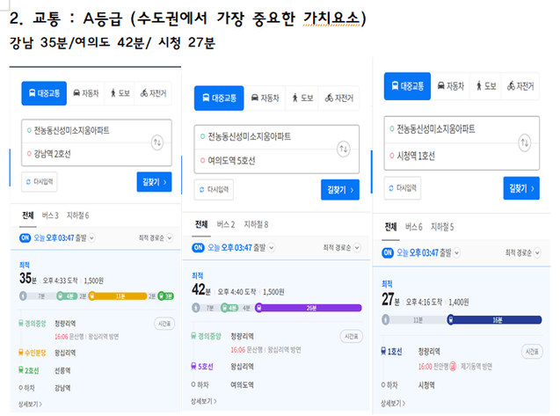
Task: Click 35분 route duration
Action: (28, 279)
